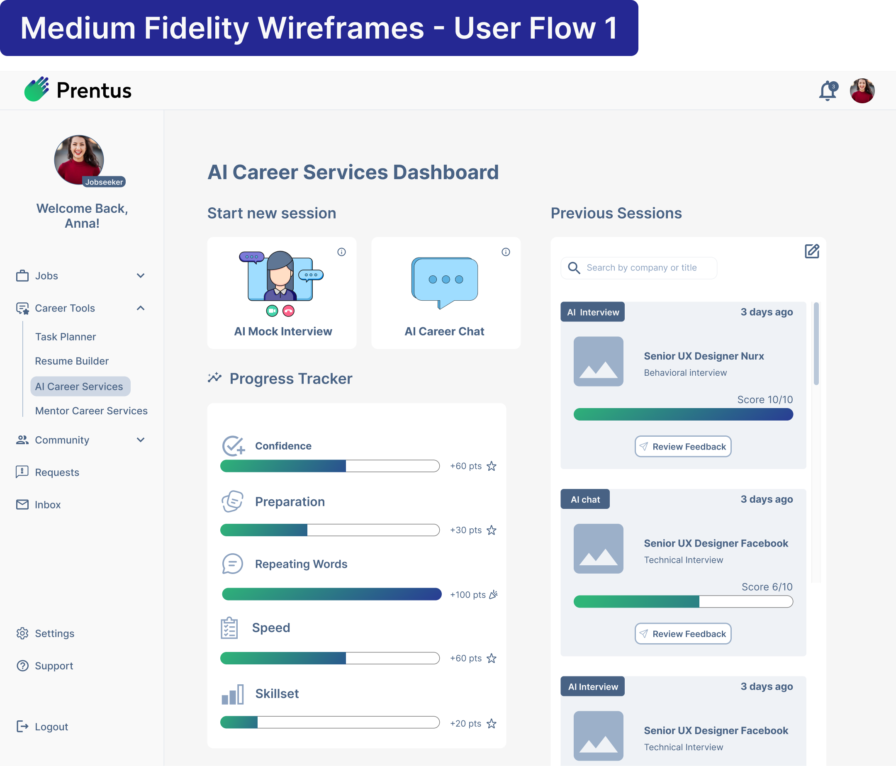
Task: Click the Logout icon
Action: (22, 727)
